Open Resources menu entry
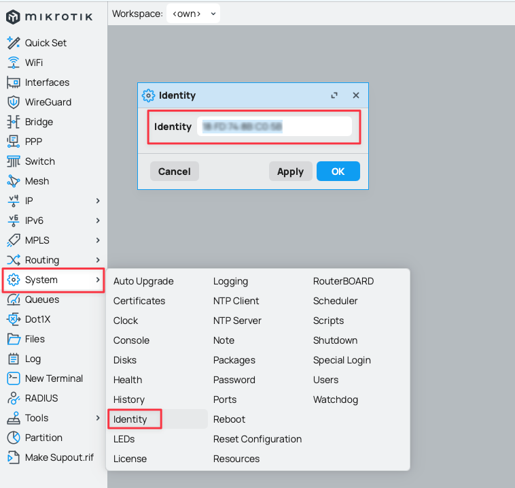This screenshot has height=488, width=515. (x=236, y=459)
